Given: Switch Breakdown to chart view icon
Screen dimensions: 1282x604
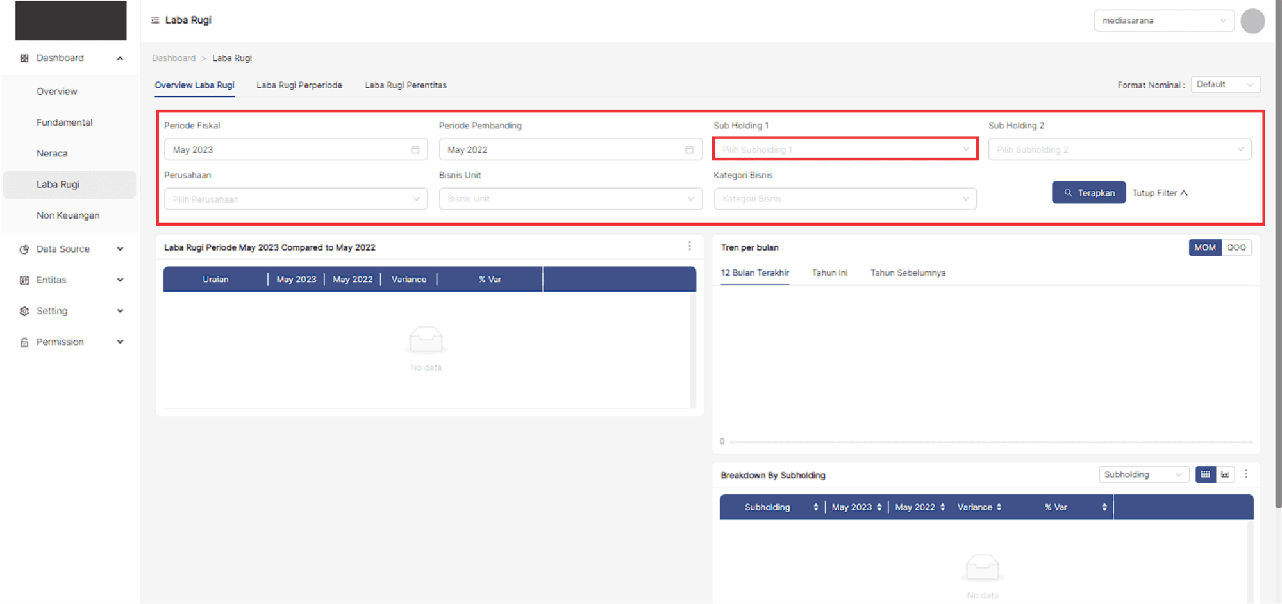Looking at the screenshot, I should pyautogui.click(x=1225, y=474).
